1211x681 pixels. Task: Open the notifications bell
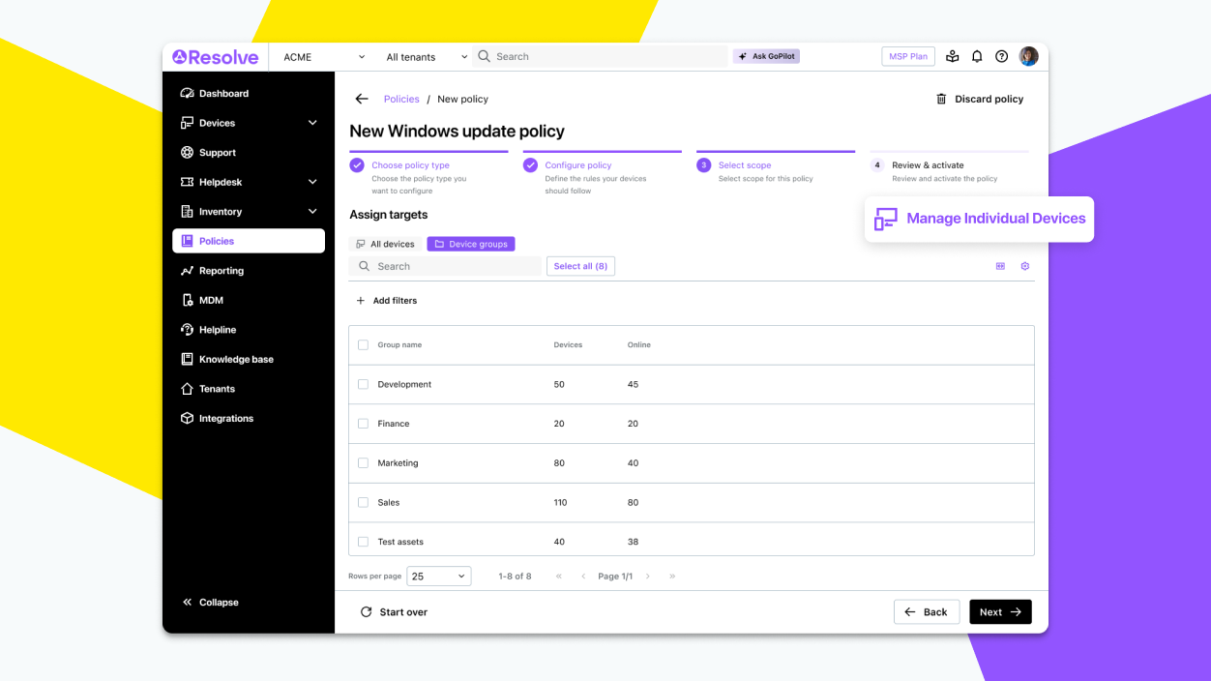pyautogui.click(x=977, y=56)
